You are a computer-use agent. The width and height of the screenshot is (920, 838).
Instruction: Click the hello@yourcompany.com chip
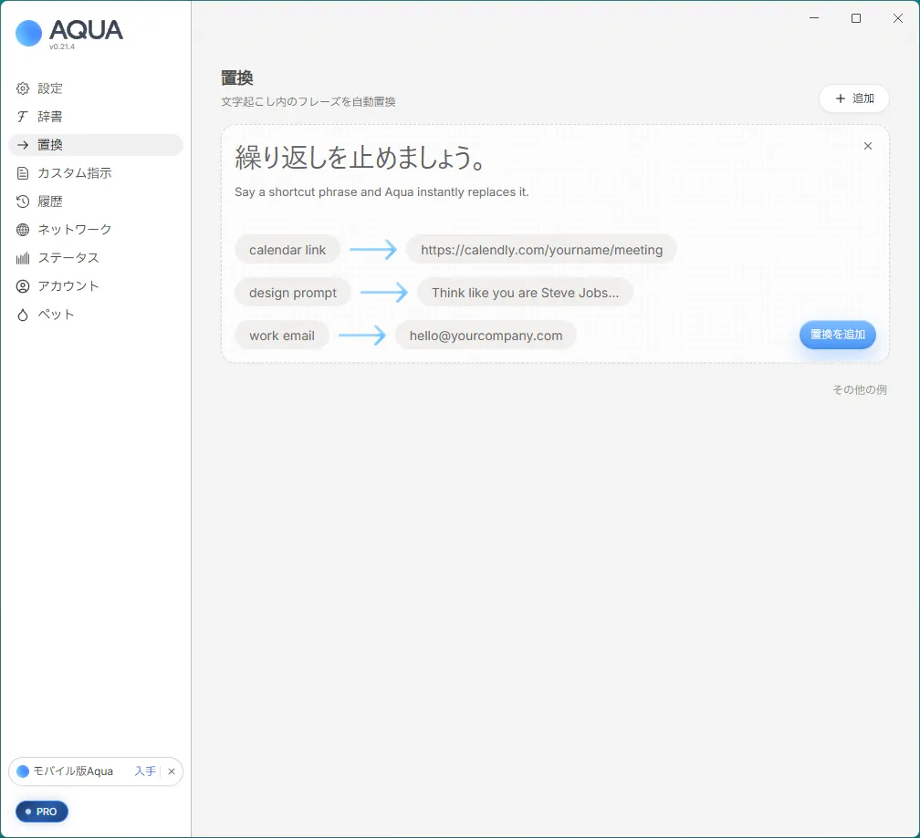(x=486, y=336)
